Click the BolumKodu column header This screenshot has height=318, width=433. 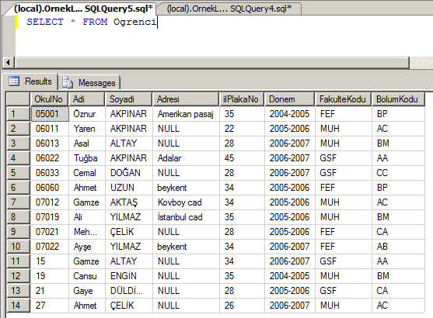[x=398, y=99]
